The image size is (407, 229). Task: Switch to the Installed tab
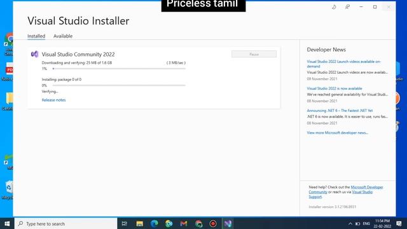click(36, 36)
